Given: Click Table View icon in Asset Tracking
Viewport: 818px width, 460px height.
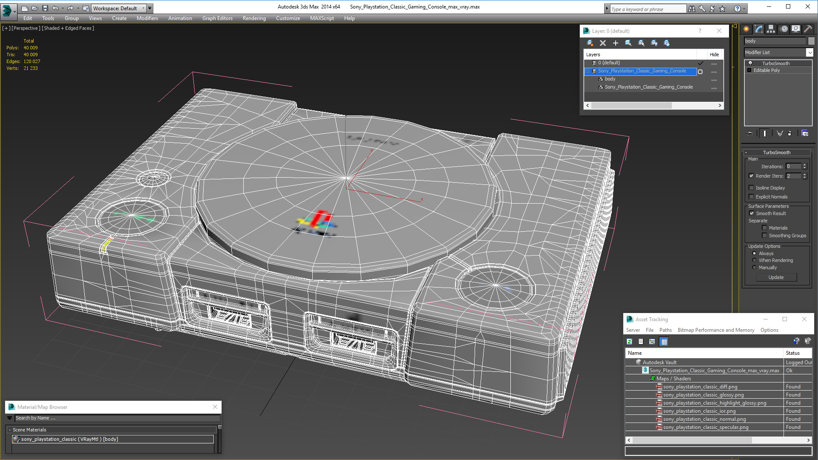Looking at the screenshot, I should coord(664,342).
